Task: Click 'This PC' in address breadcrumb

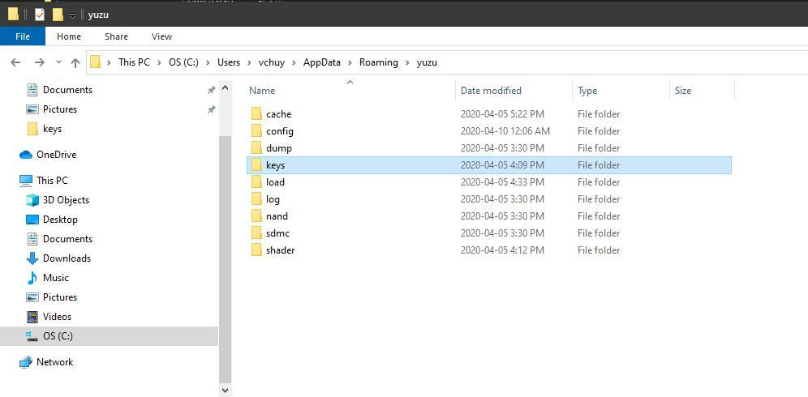Action: (x=134, y=62)
